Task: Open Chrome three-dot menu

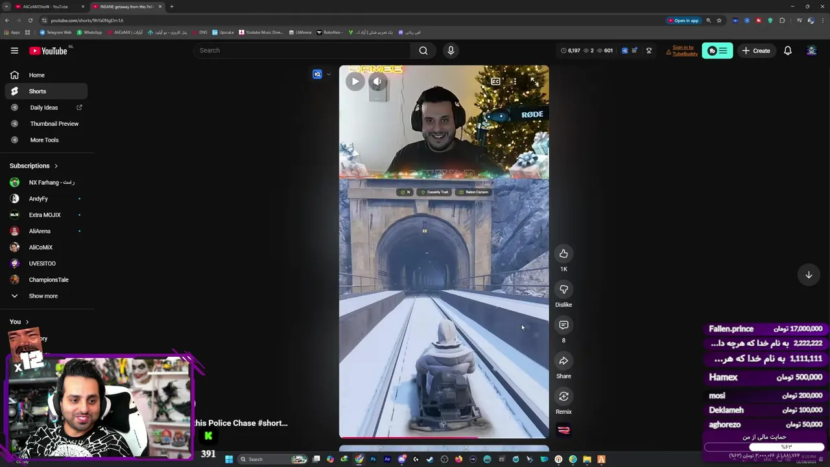Action: point(822,20)
